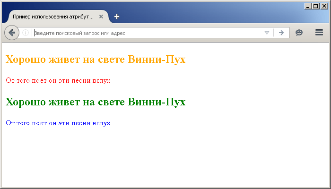The height and width of the screenshot is (189, 331).
Task: Maximize the browser window
Action: pyautogui.click(x=316, y=6)
